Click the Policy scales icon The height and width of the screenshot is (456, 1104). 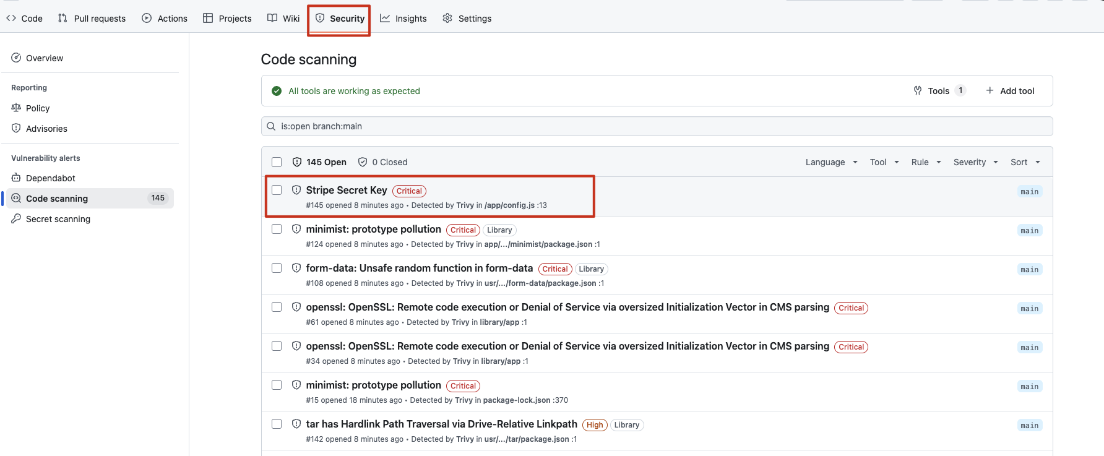coord(16,108)
